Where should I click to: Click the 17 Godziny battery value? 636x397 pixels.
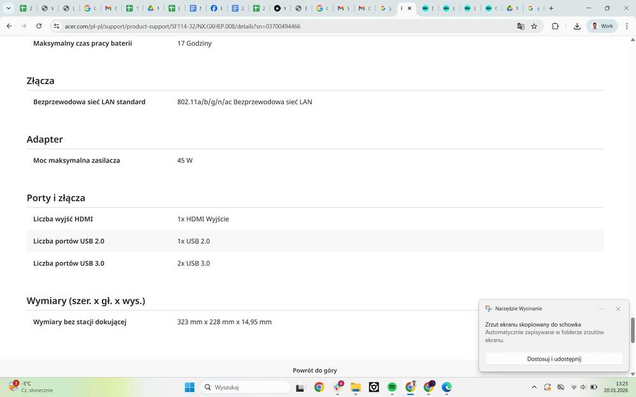coord(194,43)
